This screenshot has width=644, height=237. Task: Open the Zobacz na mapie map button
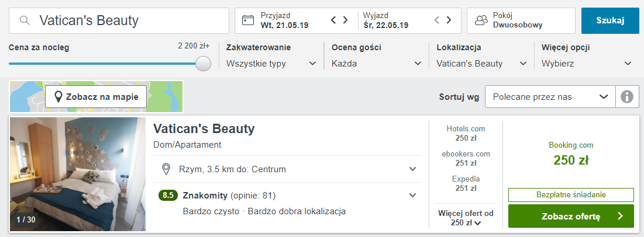click(x=96, y=97)
